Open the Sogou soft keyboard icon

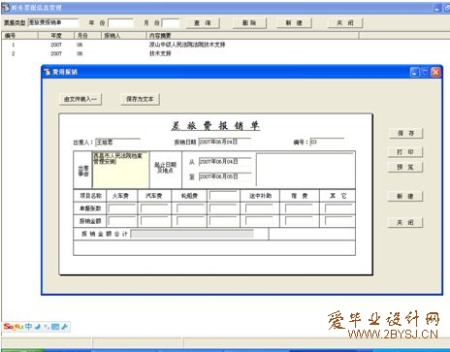pyautogui.click(x=55, y=327)
